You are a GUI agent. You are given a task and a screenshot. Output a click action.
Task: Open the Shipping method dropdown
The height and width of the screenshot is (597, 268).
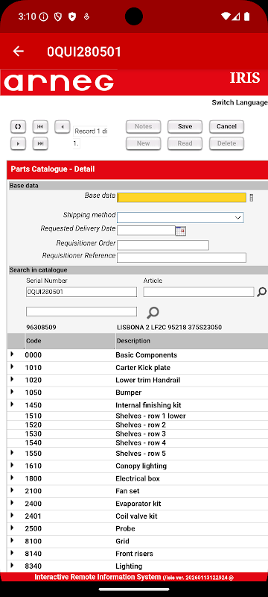pos(180,217)
